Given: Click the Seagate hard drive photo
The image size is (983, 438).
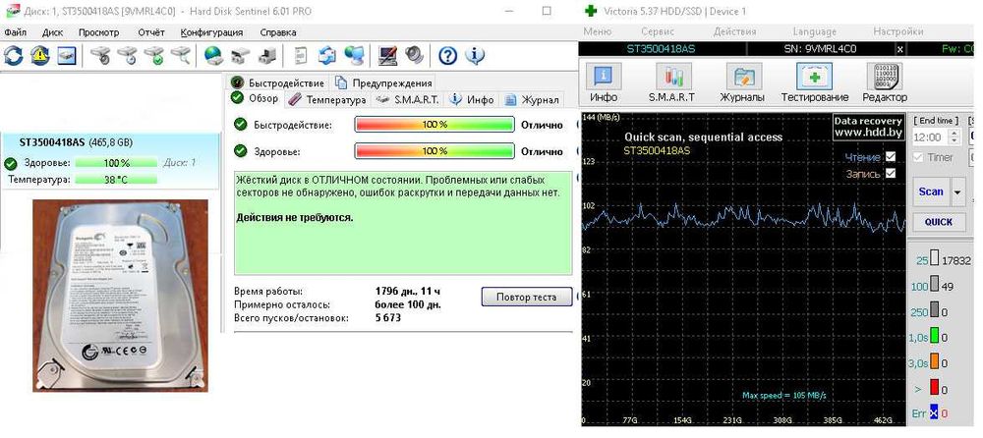Looking at the screenshot, I should coord(120,296).
